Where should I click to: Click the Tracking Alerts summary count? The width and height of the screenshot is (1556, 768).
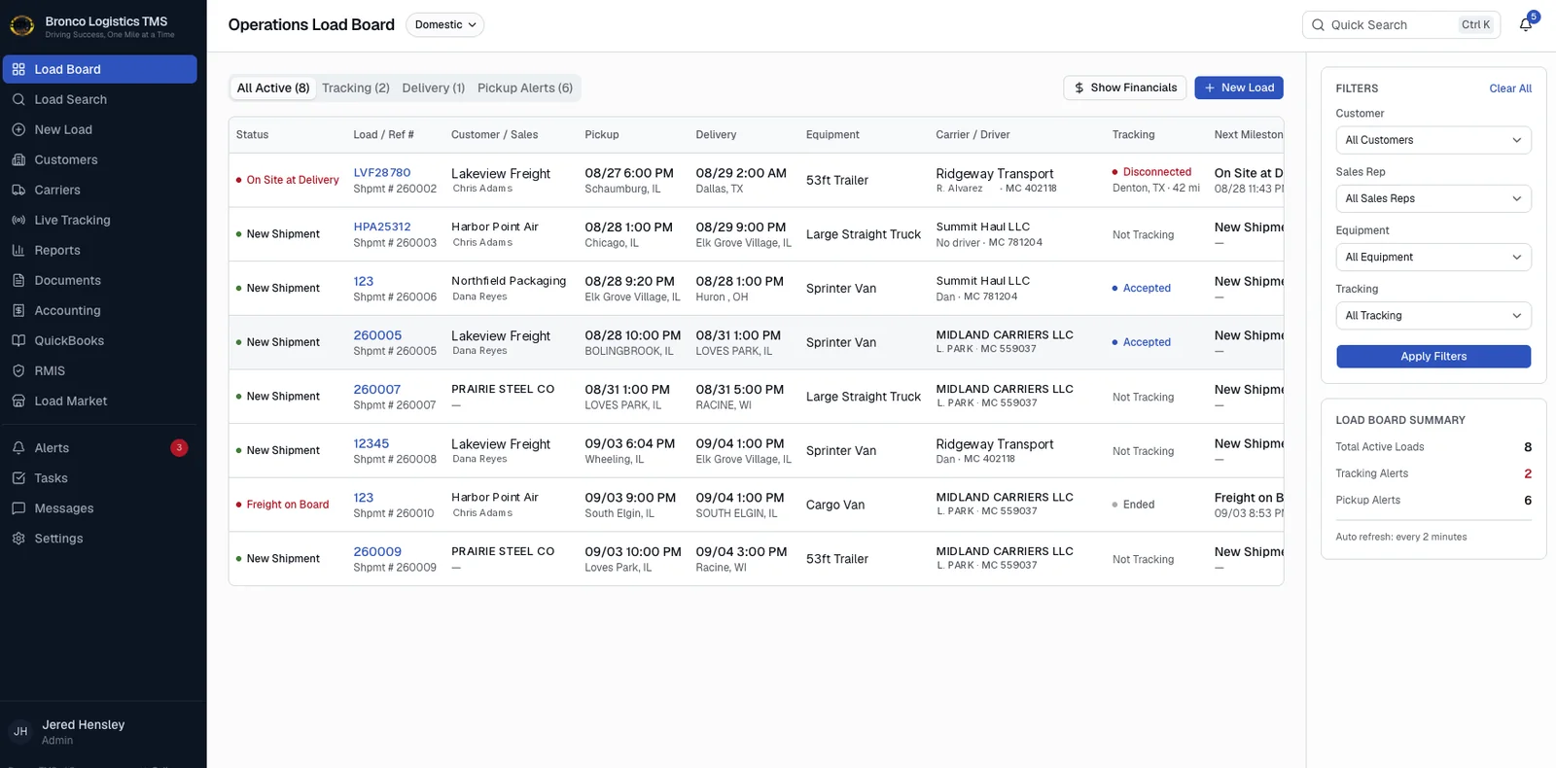coord(1527,473)
